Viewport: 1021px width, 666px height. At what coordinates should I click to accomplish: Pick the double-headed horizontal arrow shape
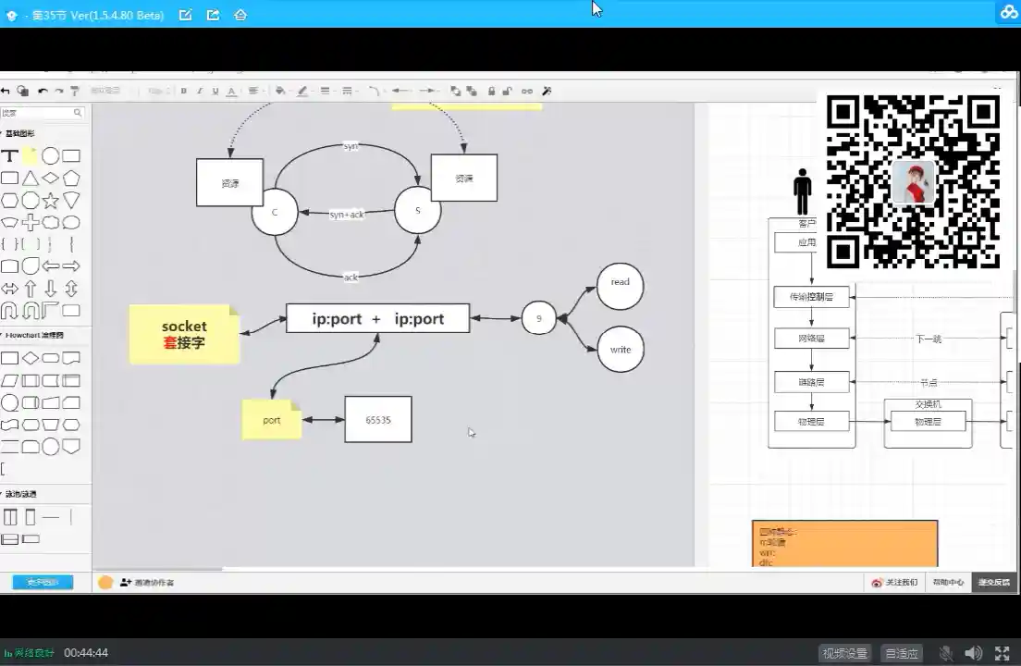(x=9, y=289)
